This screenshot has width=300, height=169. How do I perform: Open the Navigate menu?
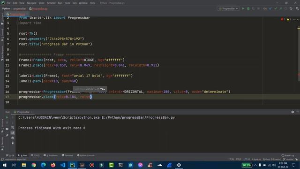click(31, 3)
